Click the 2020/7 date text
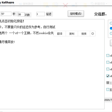112x112 pixels. click(x=108, y=100)
